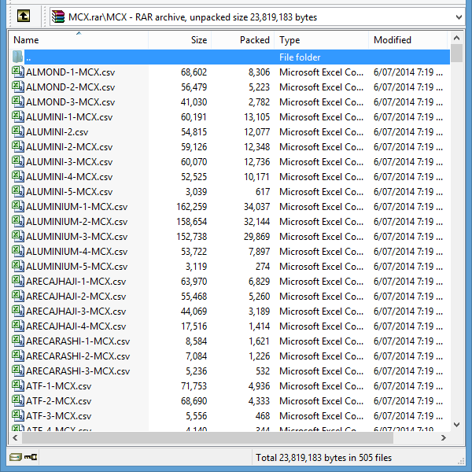This screenshot has width=472, height=472.
Task: Click the Excel icon of ARECAJHAJI-3-MCX.csv
Action: (18, 311)
